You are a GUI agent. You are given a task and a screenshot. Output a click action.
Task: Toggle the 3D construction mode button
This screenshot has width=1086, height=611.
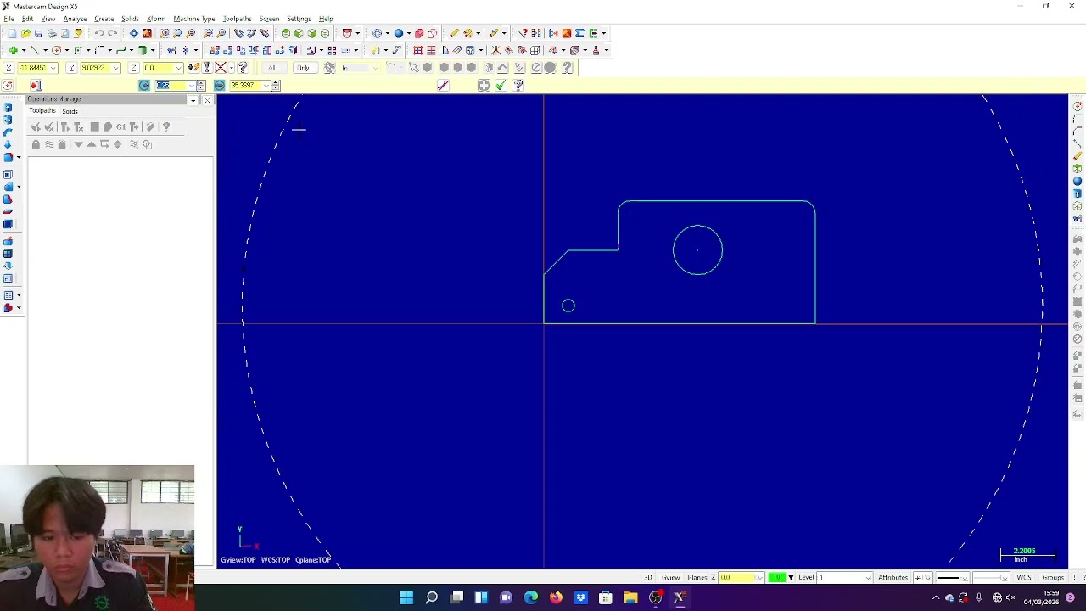[648, 577]
